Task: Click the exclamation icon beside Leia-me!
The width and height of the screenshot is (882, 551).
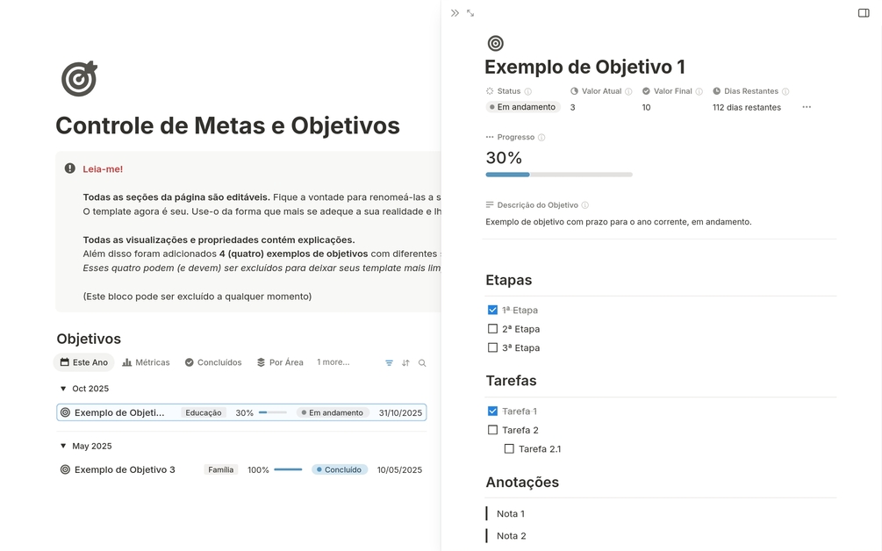Action: [x=69, y=168]
